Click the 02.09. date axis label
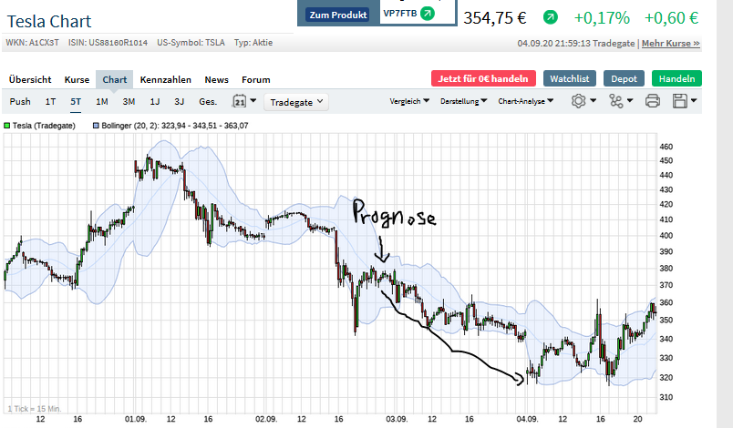 265,419
